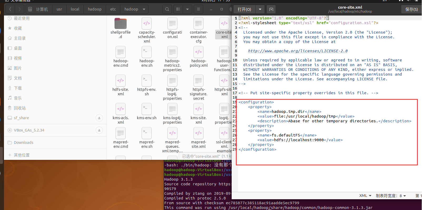Click the terminal line showing Hadoop 3.1.3
This screenshot has height=210, width=422.
[178, 179]
